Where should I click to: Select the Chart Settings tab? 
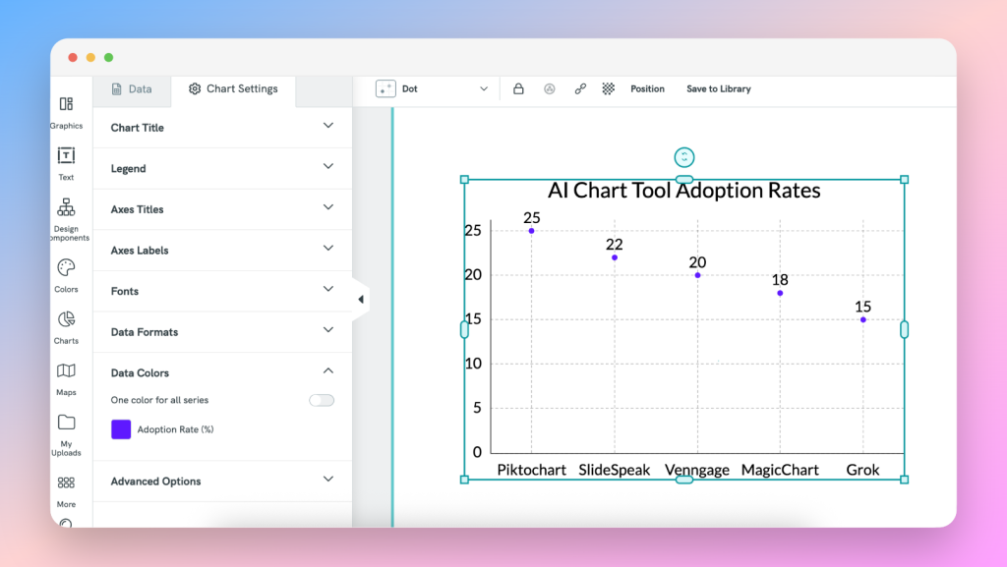pyautogui.click(x=233, y=89)
